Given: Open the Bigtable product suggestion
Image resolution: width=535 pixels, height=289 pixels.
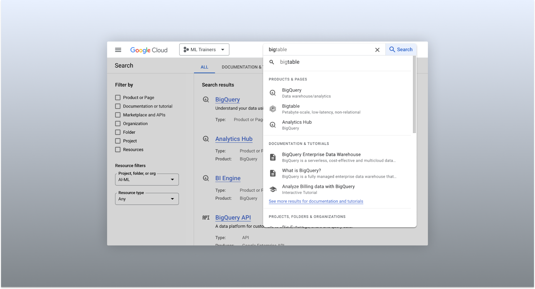Looking at the screenshot, I should (x=337, y=109).
